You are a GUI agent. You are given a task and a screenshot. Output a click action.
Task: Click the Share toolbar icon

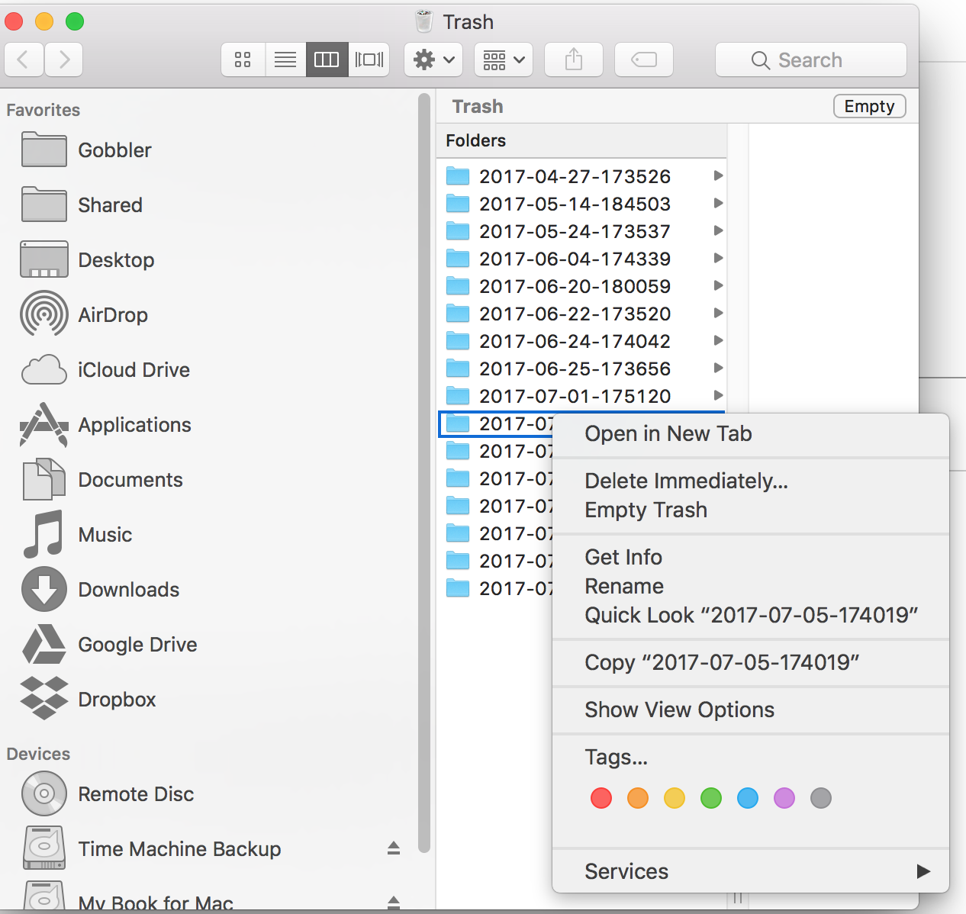(x=574, y=60)
